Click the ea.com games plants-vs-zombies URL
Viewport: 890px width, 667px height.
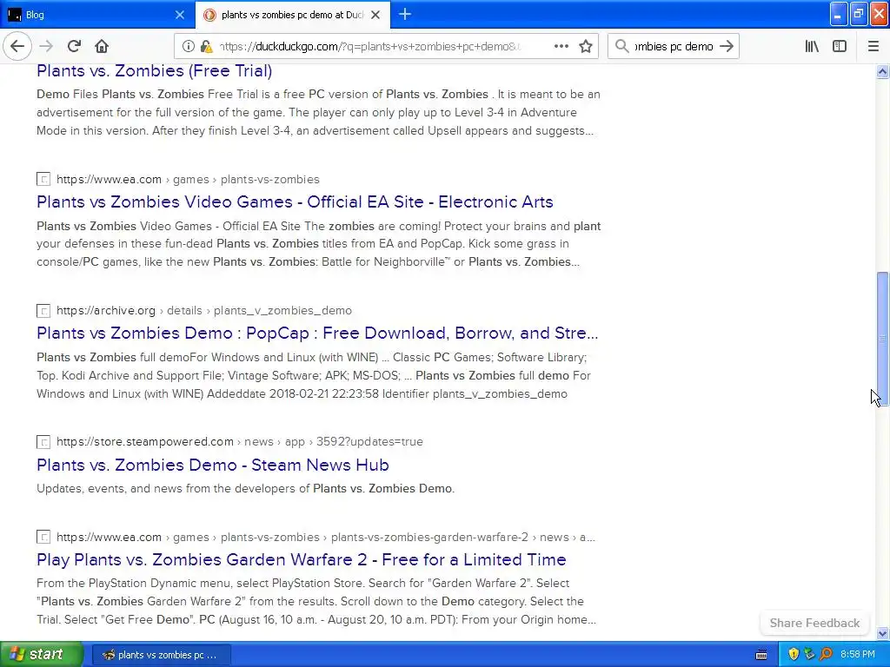tap(188, 179)
